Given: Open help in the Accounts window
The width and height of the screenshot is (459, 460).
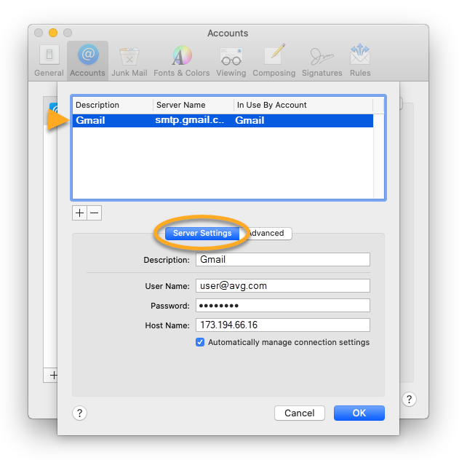Looking at the screenshot, I should [410, 400].
